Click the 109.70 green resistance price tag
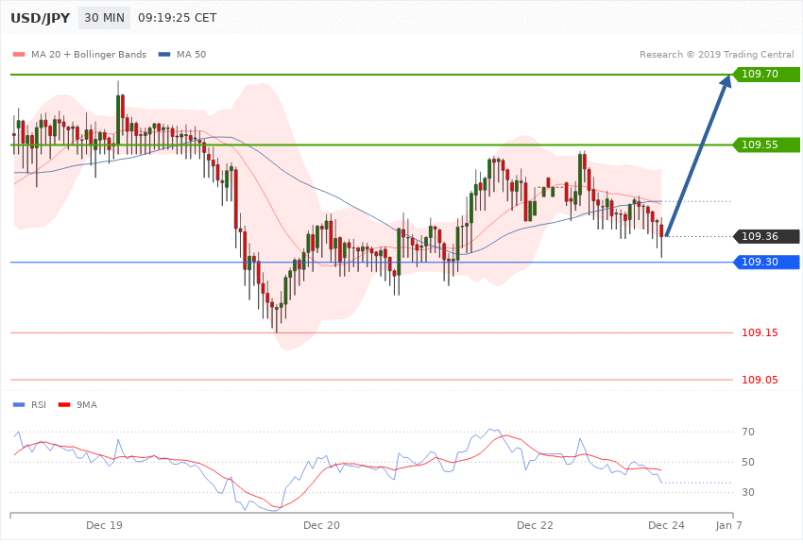The width and height of the screenshot is (803, 544). click(x=766, y=75)
